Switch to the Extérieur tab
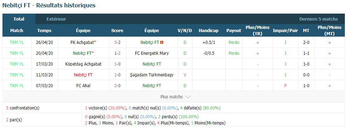 tap(56, 19)
